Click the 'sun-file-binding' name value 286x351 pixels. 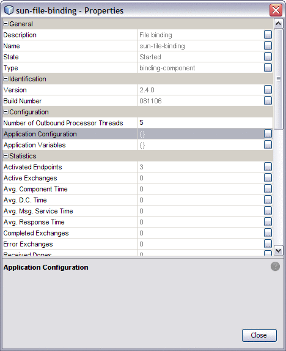tap(162, 46)
